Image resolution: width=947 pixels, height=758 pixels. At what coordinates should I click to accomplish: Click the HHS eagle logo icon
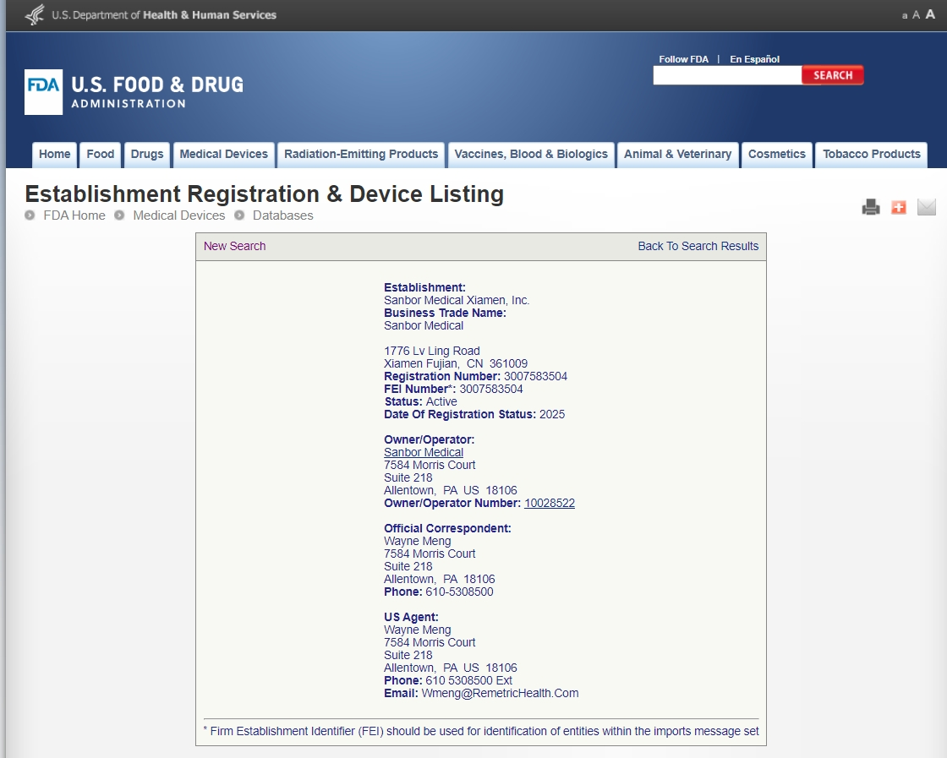tap(36, 14)
